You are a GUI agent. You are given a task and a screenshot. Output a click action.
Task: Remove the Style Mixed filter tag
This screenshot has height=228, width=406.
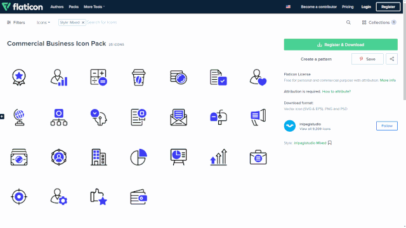point(83,23)
